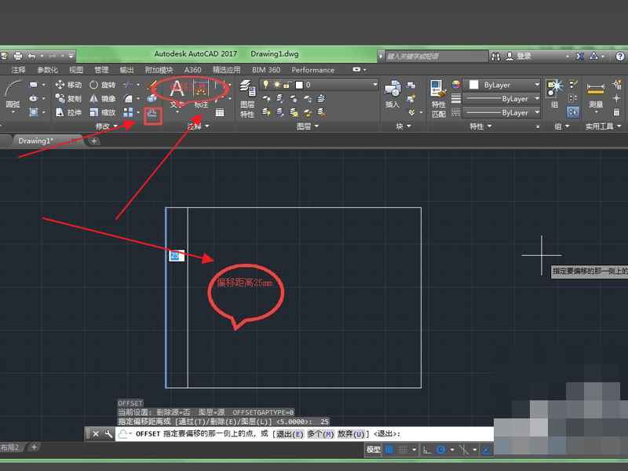Screen dimensions: 628x471
Task: Click the Mirror (镜像) tool
Action: click(x=102, y=99)
